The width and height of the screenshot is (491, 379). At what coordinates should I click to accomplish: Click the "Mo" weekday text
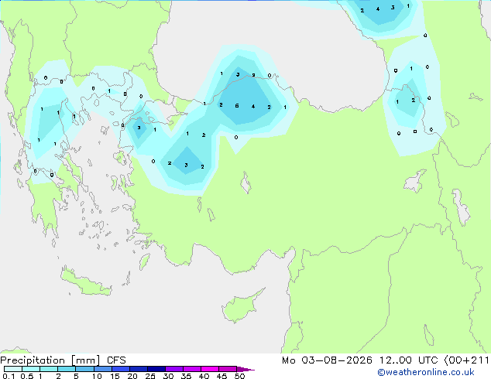pos(288,360)
